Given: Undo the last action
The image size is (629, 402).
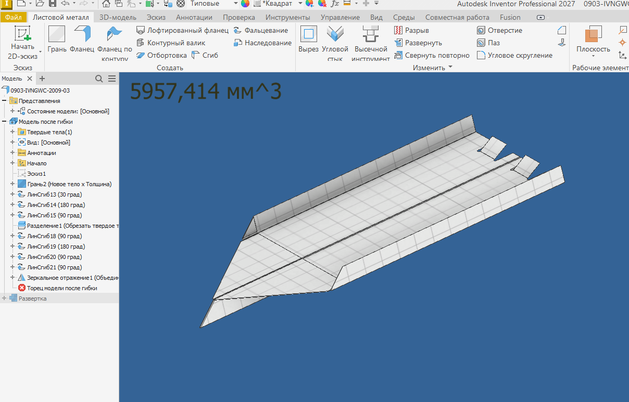Looking at the screenshot, I should [x=66, y=3].
